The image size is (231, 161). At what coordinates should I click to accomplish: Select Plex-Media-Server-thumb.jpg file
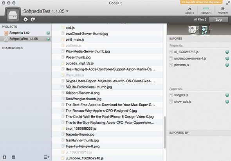click(x=107, y=51)
